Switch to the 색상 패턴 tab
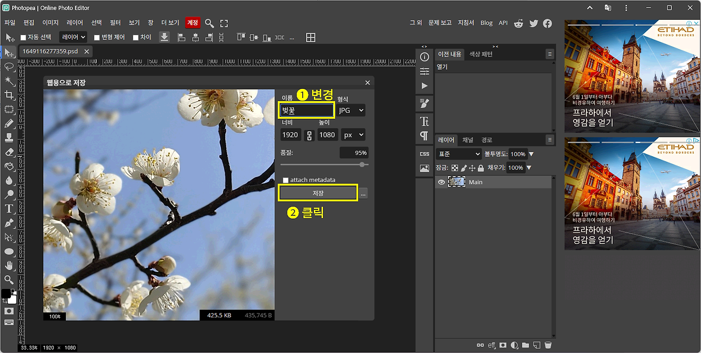Image resolution: width=701 pixels, height=353 pixels. tap(481, 54)
